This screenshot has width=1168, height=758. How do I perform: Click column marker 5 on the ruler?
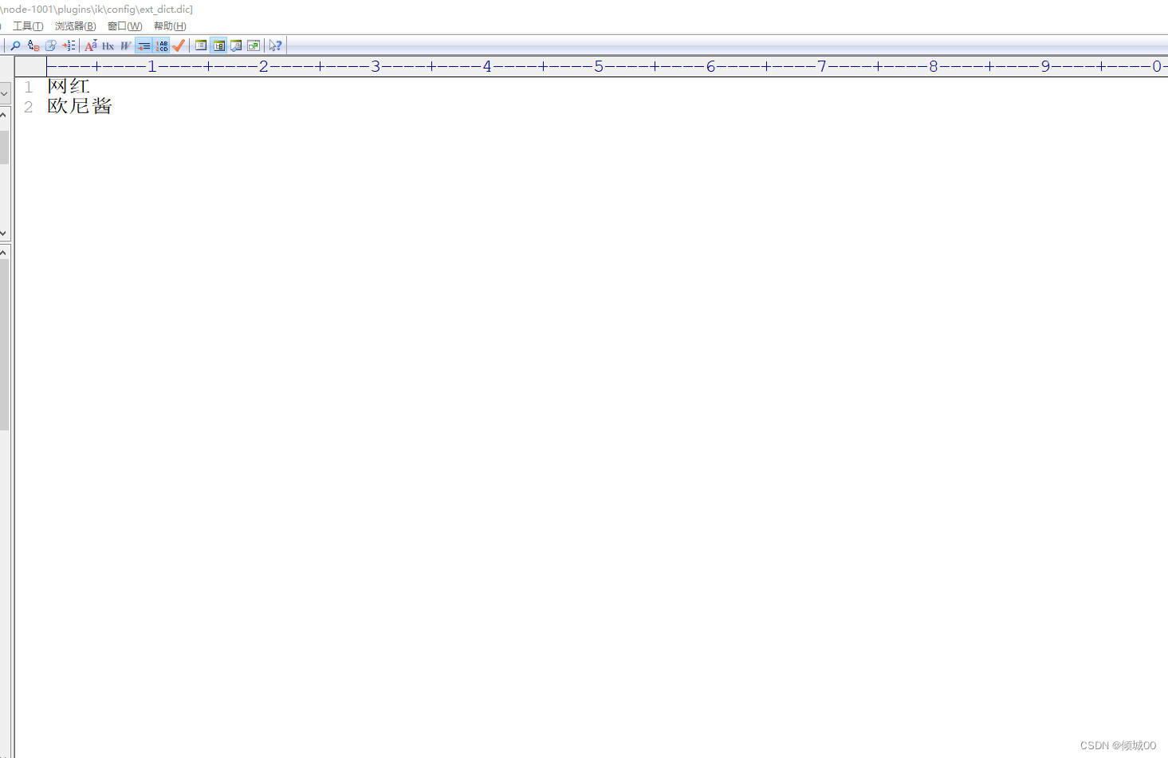(x=598, y=66)
